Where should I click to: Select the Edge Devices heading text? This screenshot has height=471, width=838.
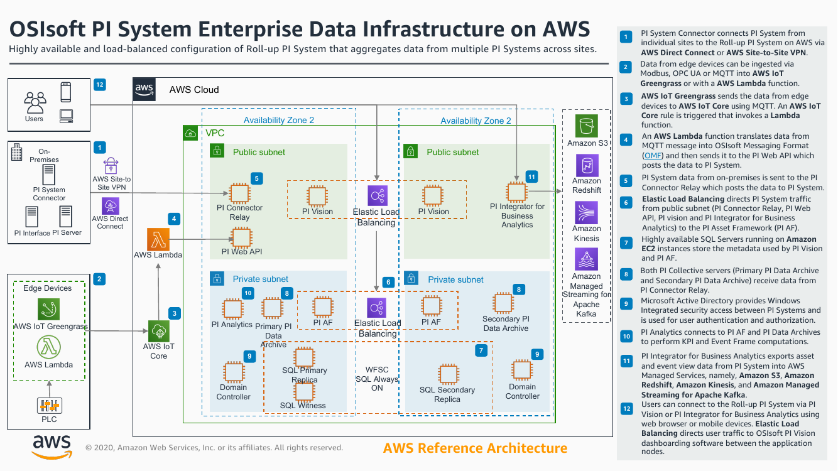[x=48, y=288]
